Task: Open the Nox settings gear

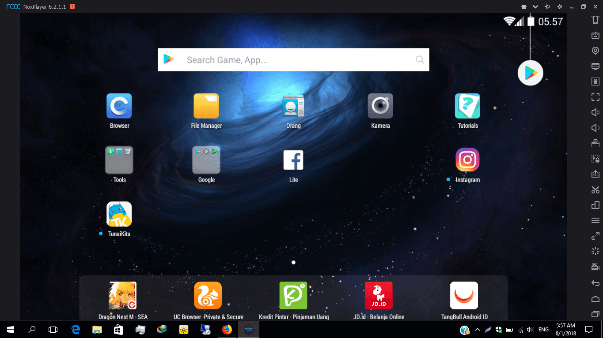Action: click(560, 7)
